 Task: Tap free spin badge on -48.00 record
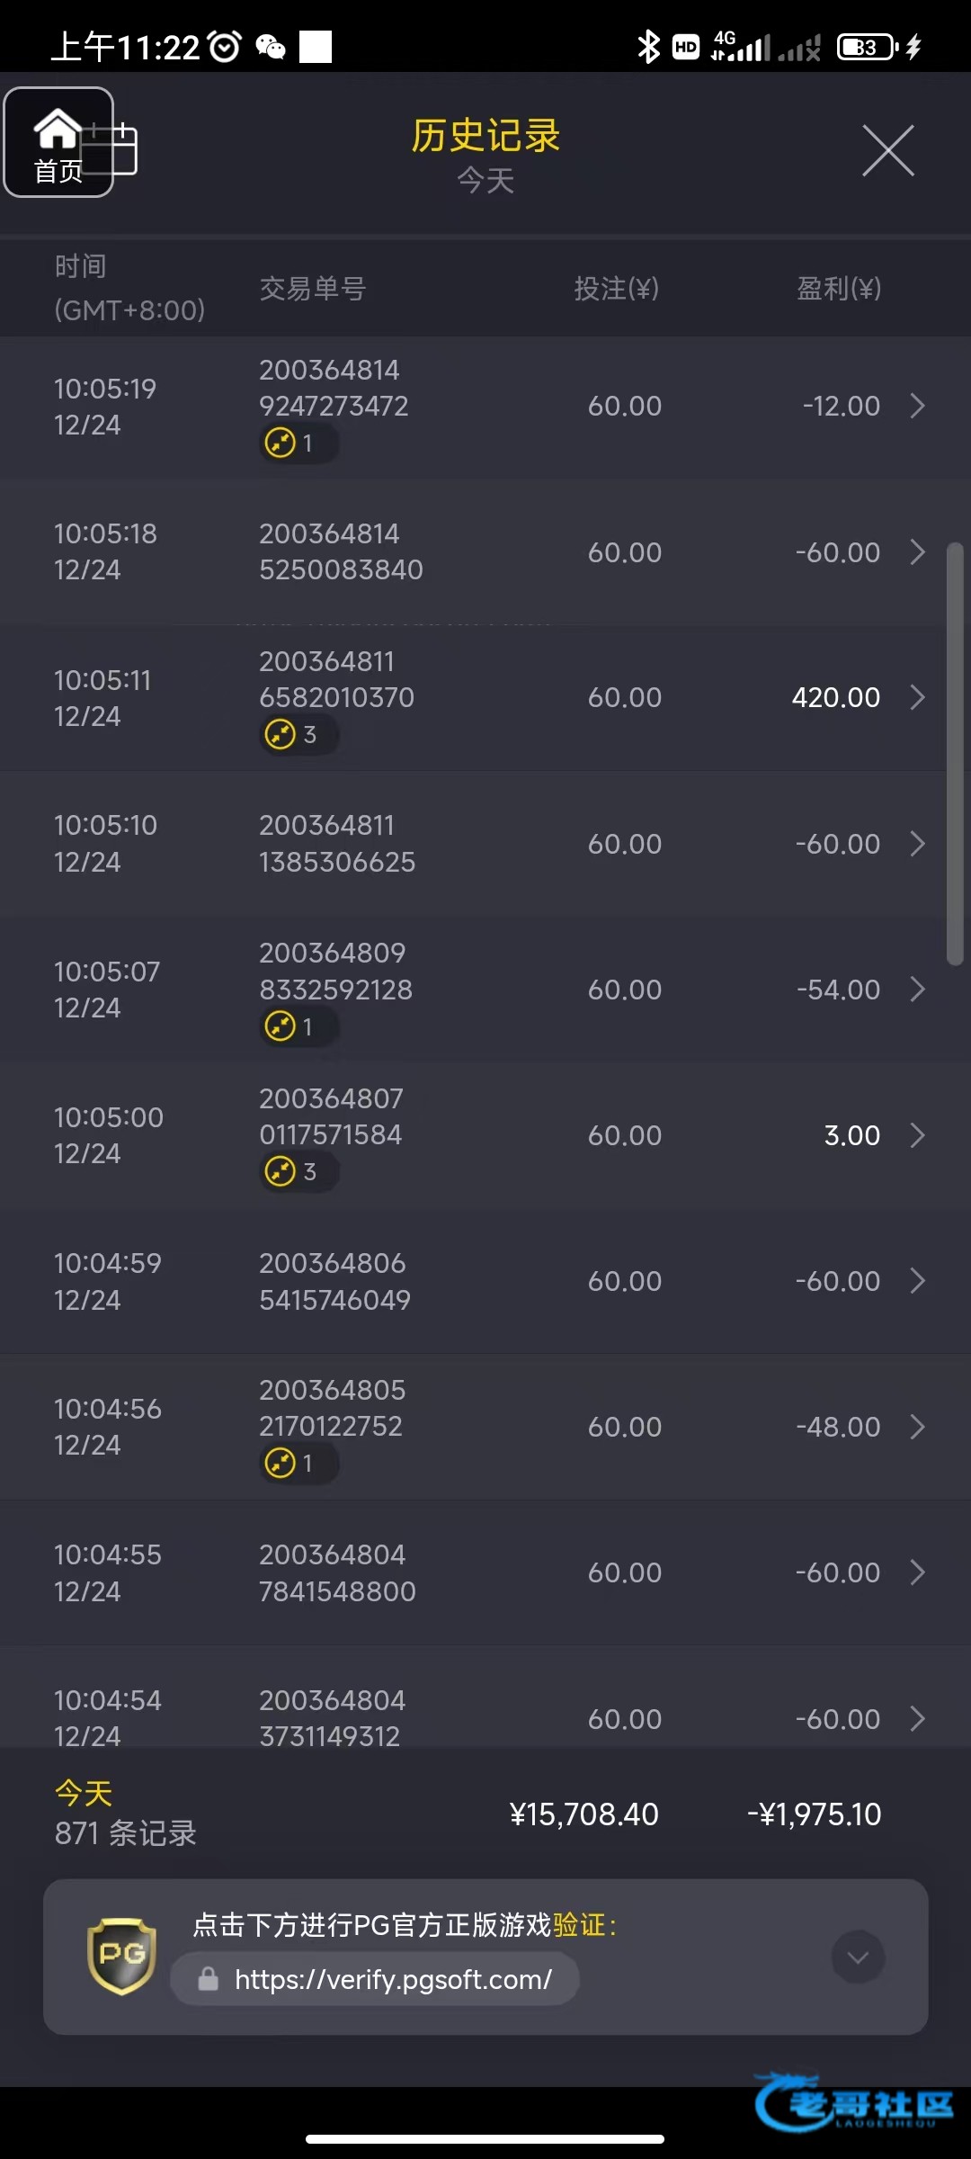(x=298, y=1463)
